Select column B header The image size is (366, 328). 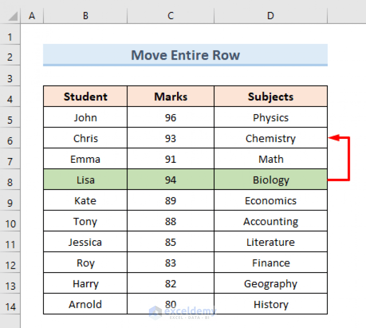click(x=85, y=16)
